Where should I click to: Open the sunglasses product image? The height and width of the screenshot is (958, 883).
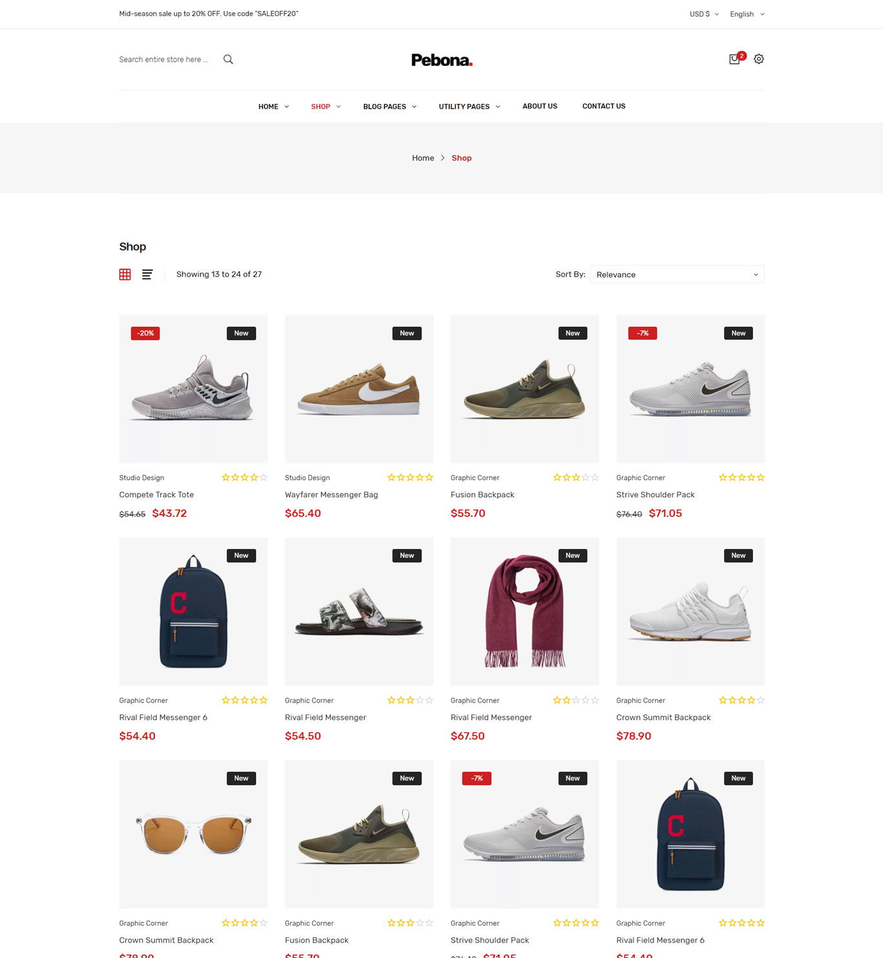coord(193,834)
